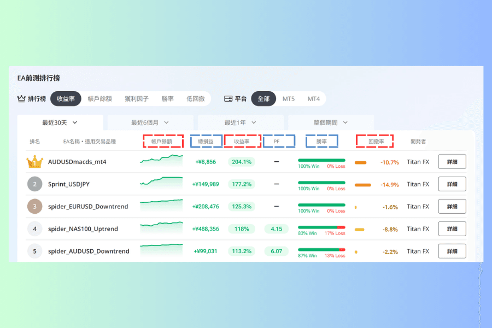The width and height of the screenshot is (492, 328).
Task: Click the 回撤率 column header
Action: 376,142
